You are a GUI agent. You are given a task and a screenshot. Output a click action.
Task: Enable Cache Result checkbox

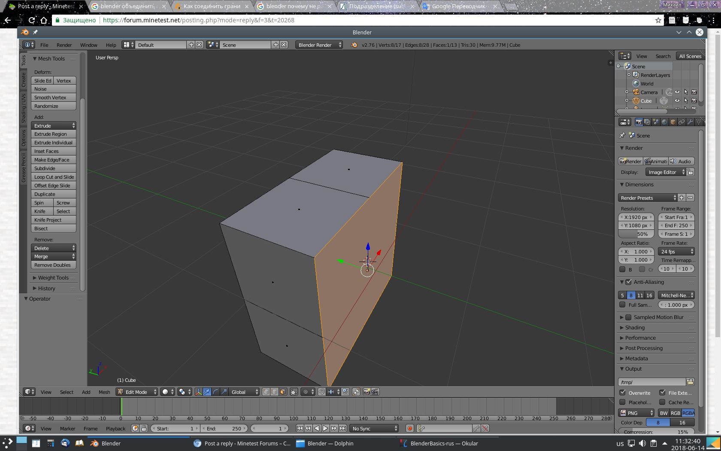tap(662, 402)
